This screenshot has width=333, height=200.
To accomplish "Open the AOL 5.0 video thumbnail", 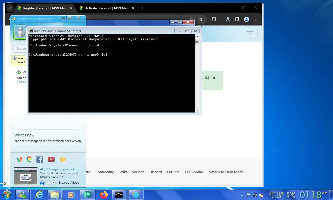I will 26,176.
